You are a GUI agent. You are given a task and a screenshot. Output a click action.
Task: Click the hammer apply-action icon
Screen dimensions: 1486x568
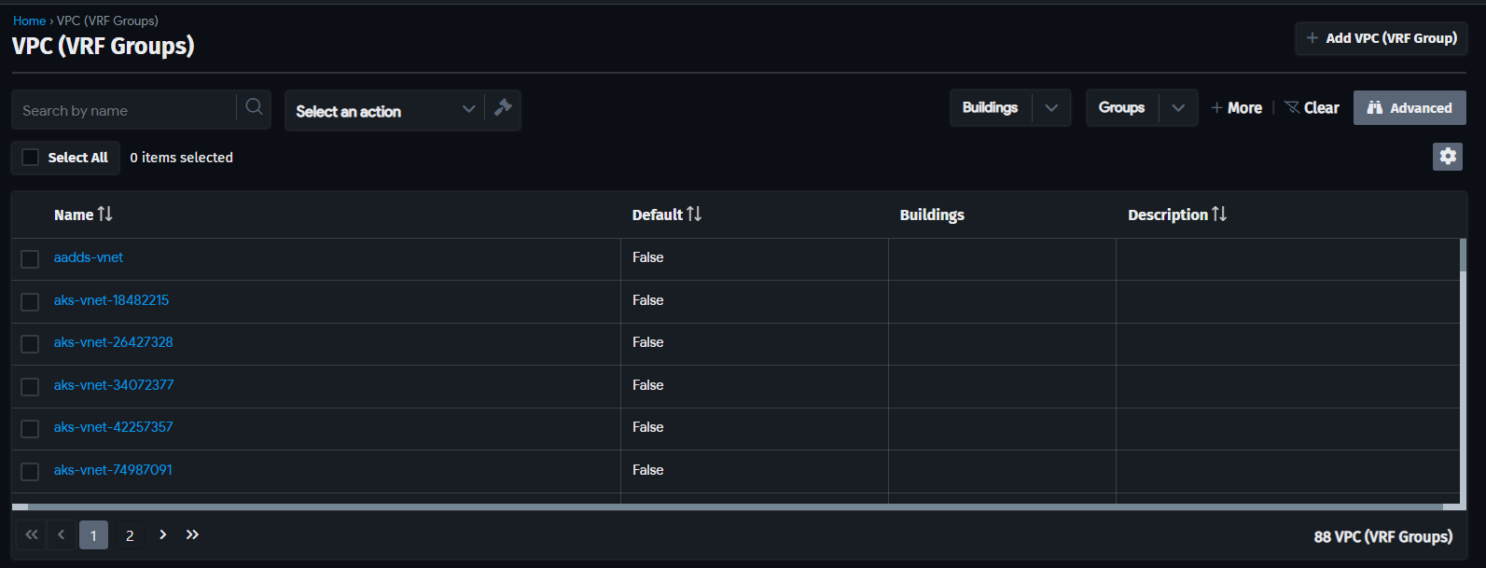coord(503,108)
